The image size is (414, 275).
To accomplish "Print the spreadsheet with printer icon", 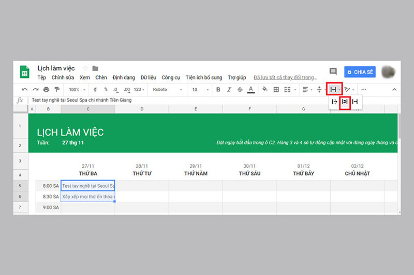I will [x=46, y=89].
